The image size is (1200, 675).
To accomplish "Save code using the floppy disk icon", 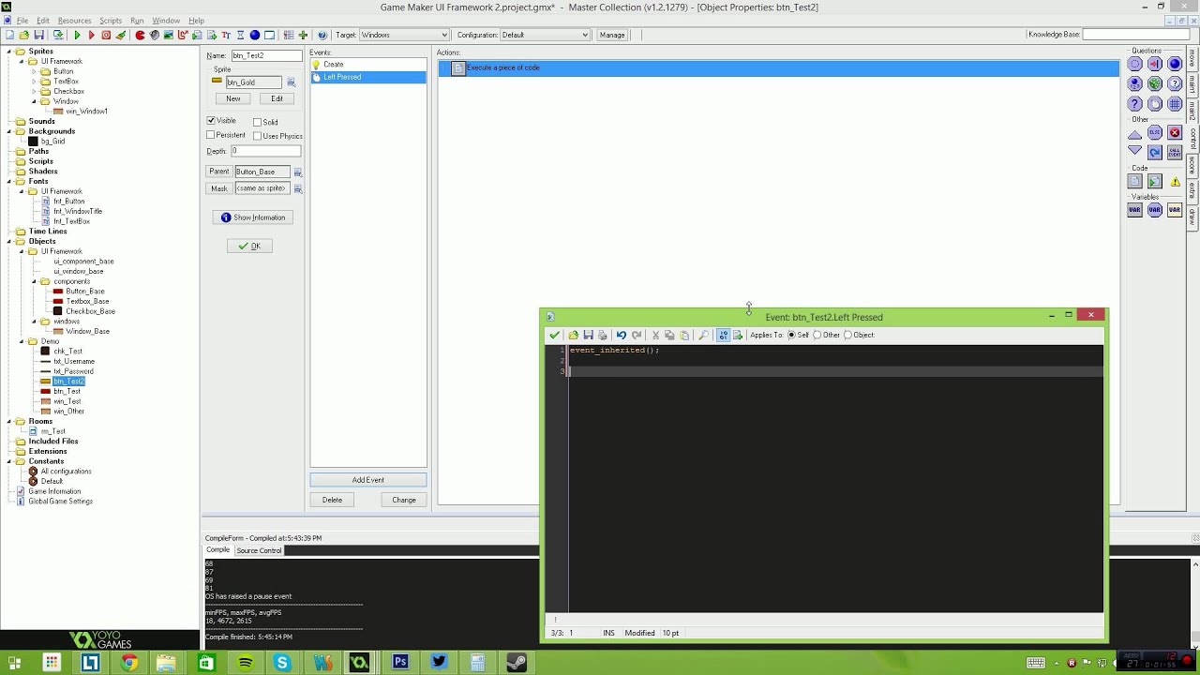I will [588, 335].
